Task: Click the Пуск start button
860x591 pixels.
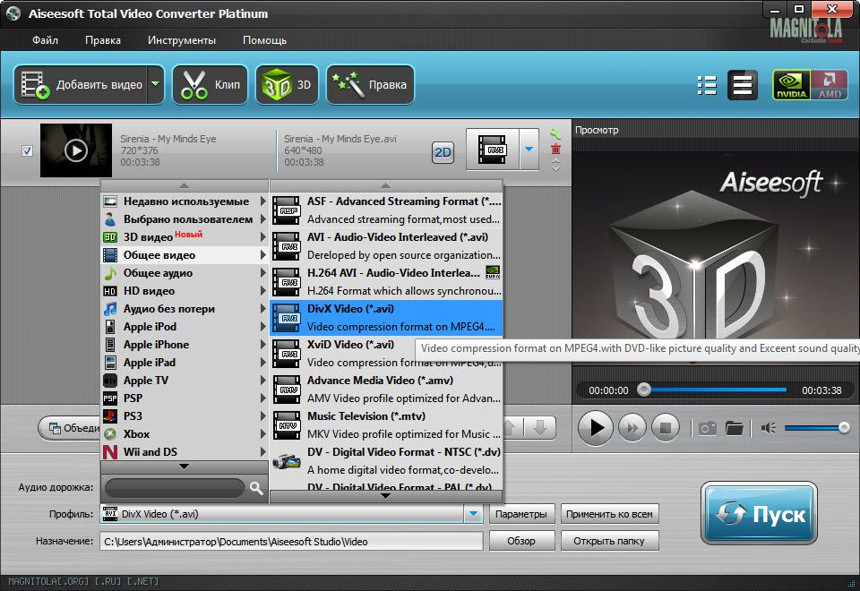Action: pyautogui.click(x=759, y=515)
